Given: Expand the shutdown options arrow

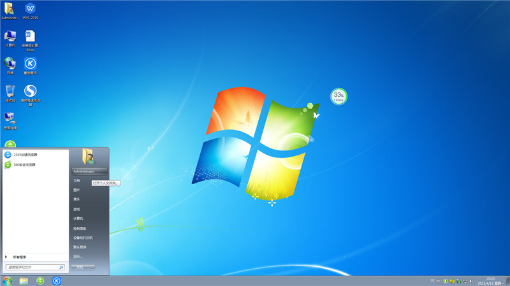Looking at the screenshot, I should [92, 268].
